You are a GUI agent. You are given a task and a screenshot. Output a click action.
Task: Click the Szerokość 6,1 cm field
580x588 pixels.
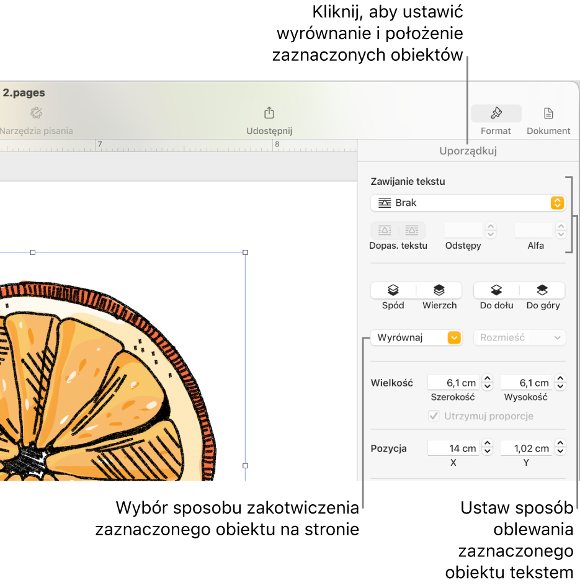point(453,383)
